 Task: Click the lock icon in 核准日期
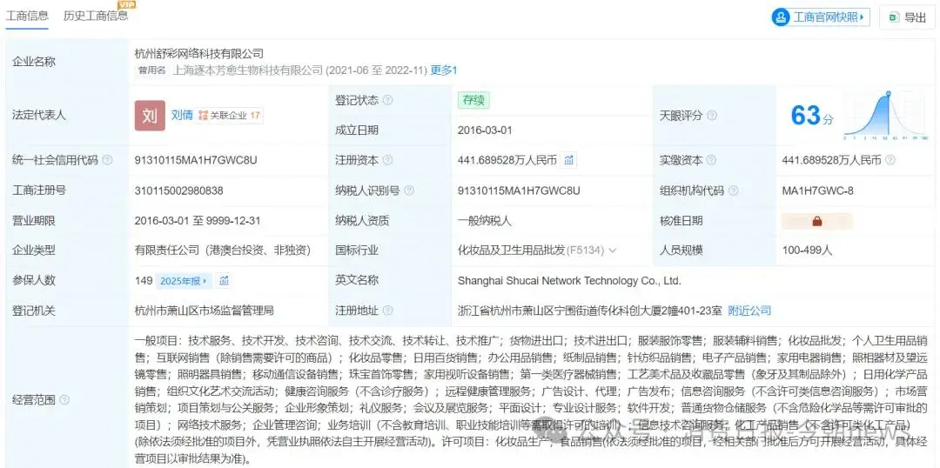816,221
